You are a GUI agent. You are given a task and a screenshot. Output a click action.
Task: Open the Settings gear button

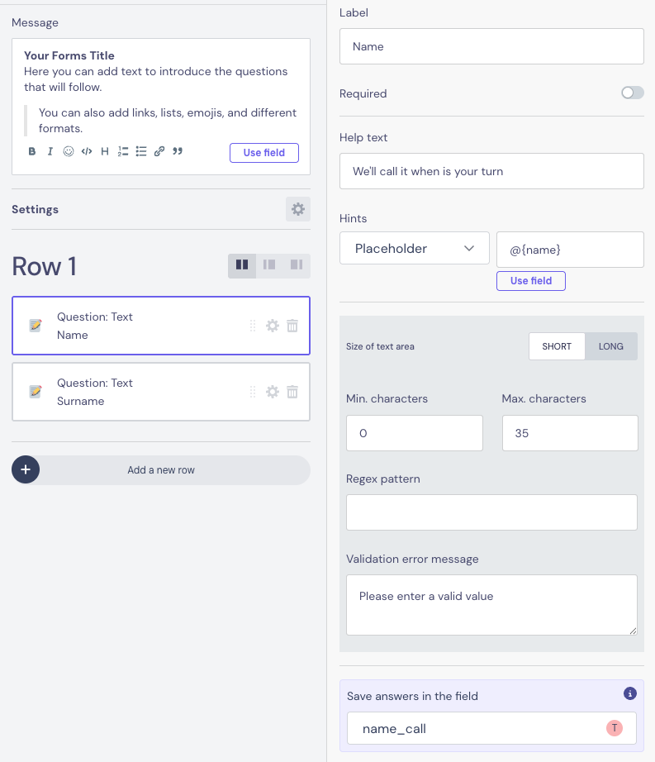(x=298, y=209)
